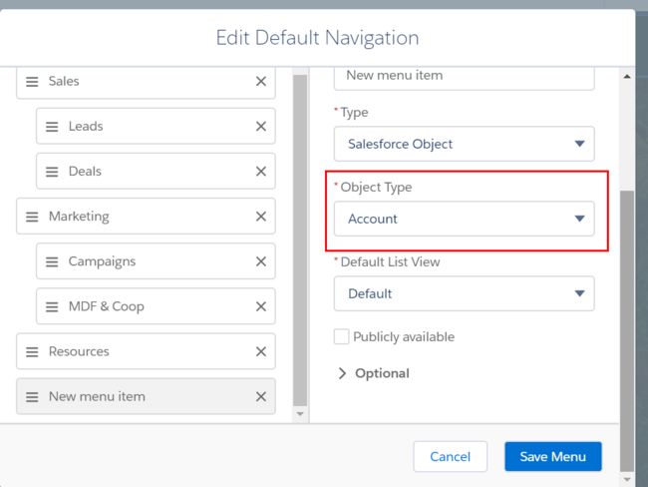Screen dimensions: 648x487
Task: Click the Marketing drag handle icon
Action: pyautogui.click(x=32, y=217)
